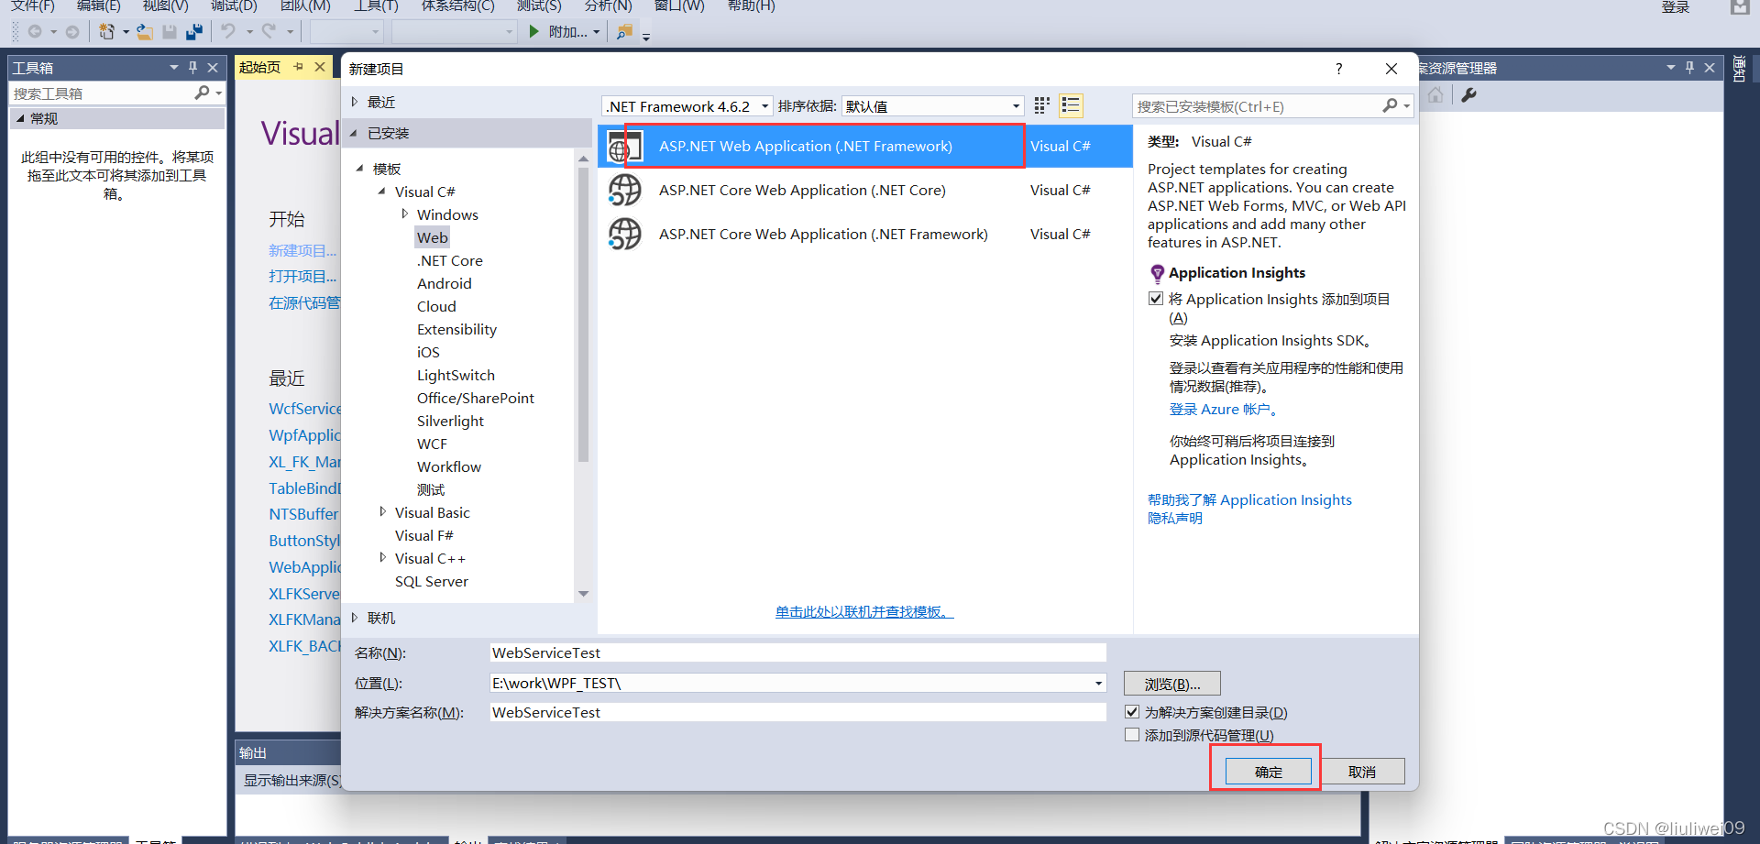Open help me understand Application Insights link

pos(1249,499)
